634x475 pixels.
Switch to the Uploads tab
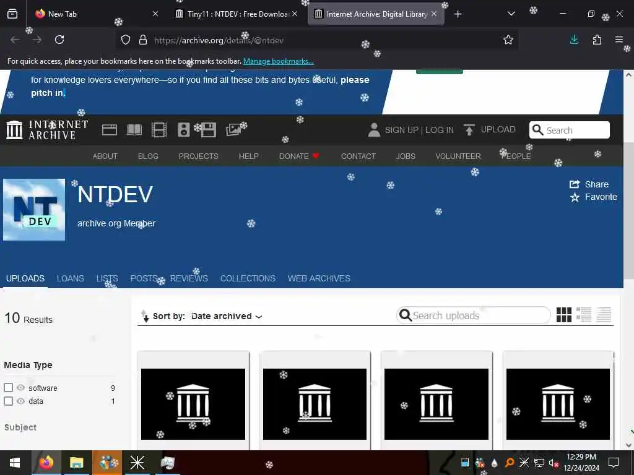point(25,278)
